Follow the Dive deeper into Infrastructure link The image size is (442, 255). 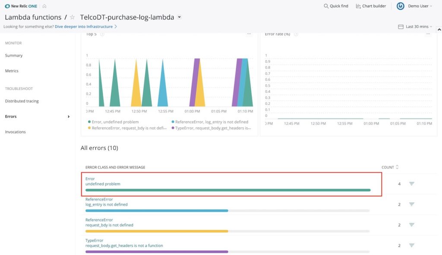click(x=86, y=26)
